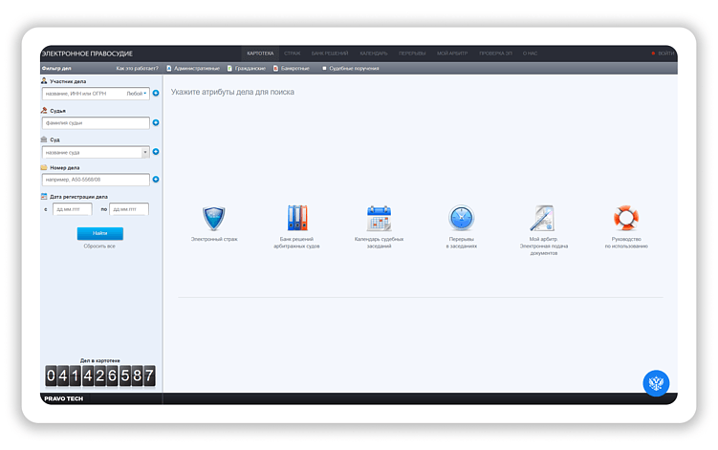Open Мой арбитр document submission icon
Image resolution: width=718 pixels, height=450 pixels.
[x=543, y=218]
